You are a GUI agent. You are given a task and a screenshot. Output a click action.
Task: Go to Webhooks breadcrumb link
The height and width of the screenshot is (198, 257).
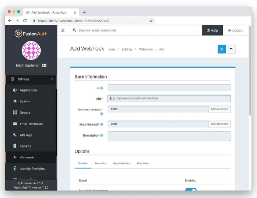(x=146, y=49)
